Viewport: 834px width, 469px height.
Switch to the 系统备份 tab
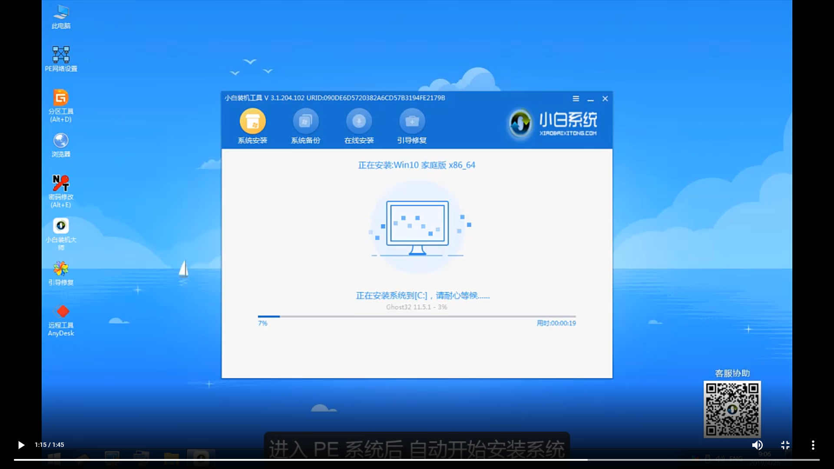tap(305, 126)
